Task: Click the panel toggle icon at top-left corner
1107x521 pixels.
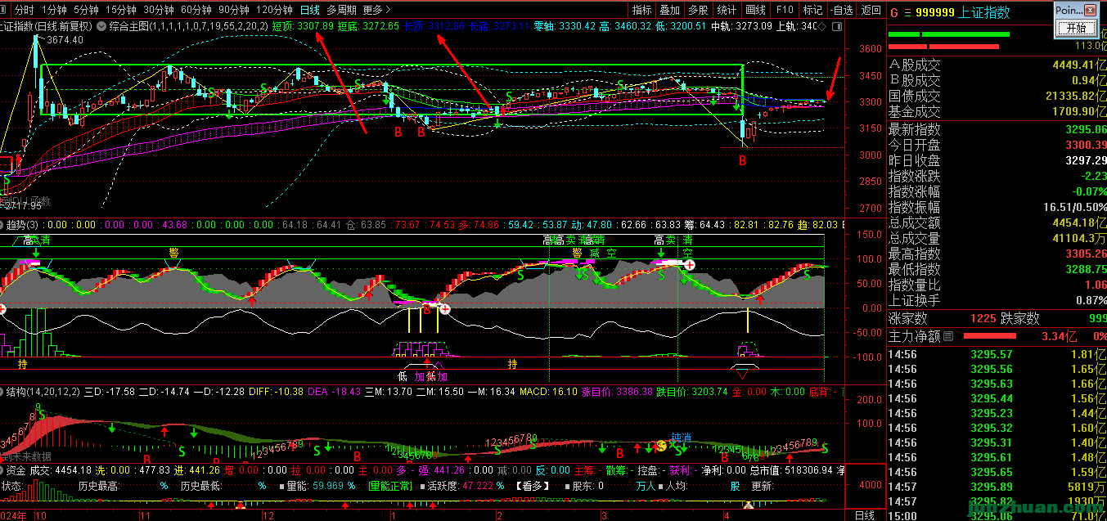Action: pyautogui.click(x=6, y=10)
